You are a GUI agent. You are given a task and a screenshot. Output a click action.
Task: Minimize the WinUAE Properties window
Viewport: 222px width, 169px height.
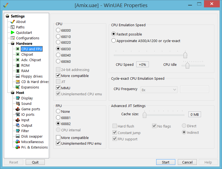coord(190,5)
